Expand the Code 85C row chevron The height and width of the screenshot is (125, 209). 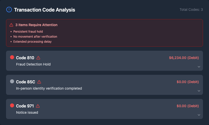[199, 91]
